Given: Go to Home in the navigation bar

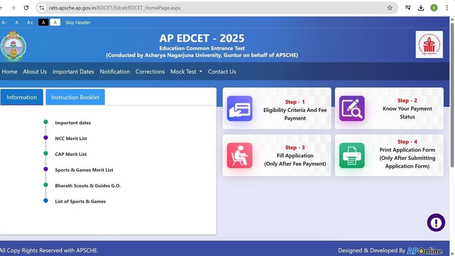Looking at the screenshot, I should point(9,72).
